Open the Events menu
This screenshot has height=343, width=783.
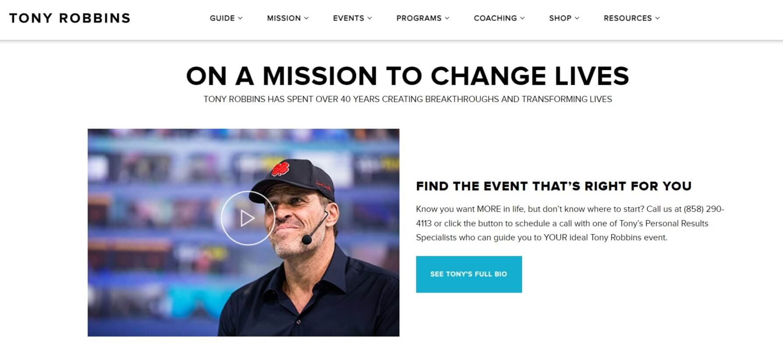pyautogui.click(x=353, y=18)
